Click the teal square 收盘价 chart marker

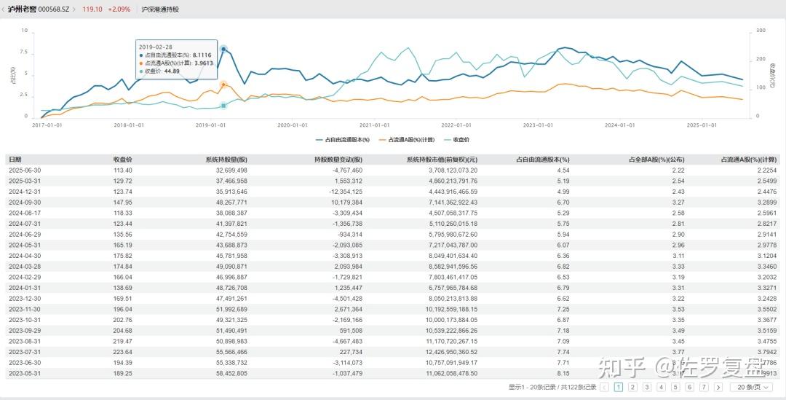[x=223, y=106]
